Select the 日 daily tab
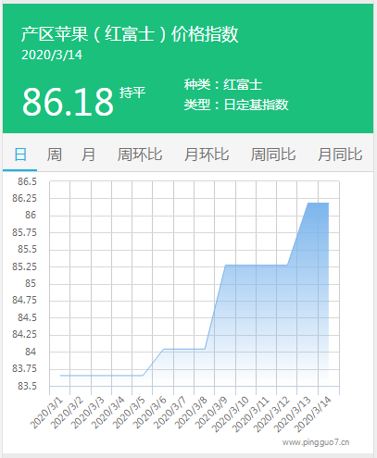The width and height of the screenshot is (377, 458). coord(20,155)
